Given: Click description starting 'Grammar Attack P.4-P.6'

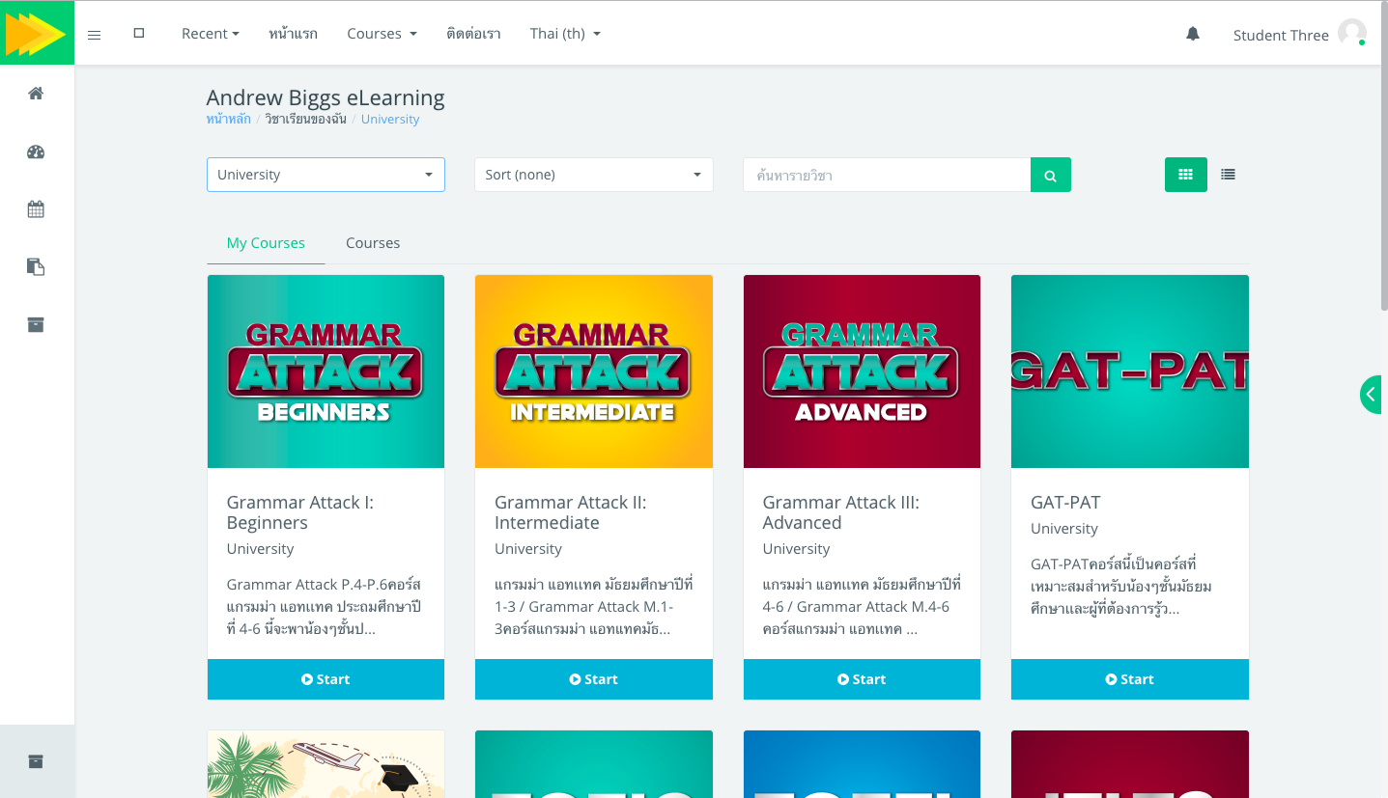Looking at the screenshot, I should 325,606.
